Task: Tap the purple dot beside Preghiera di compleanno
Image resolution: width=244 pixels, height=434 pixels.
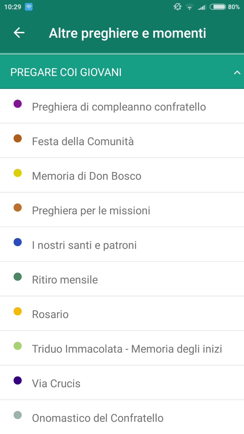Action: 18,104
